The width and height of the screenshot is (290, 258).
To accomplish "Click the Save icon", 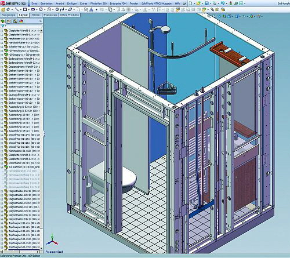I will click(206, 3).
